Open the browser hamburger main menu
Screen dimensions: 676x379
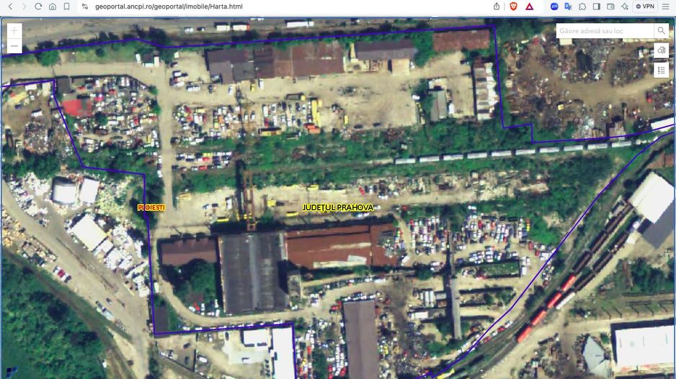coord(666,6)
